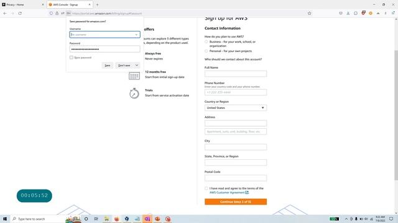Click the Full Name input field

236,74
